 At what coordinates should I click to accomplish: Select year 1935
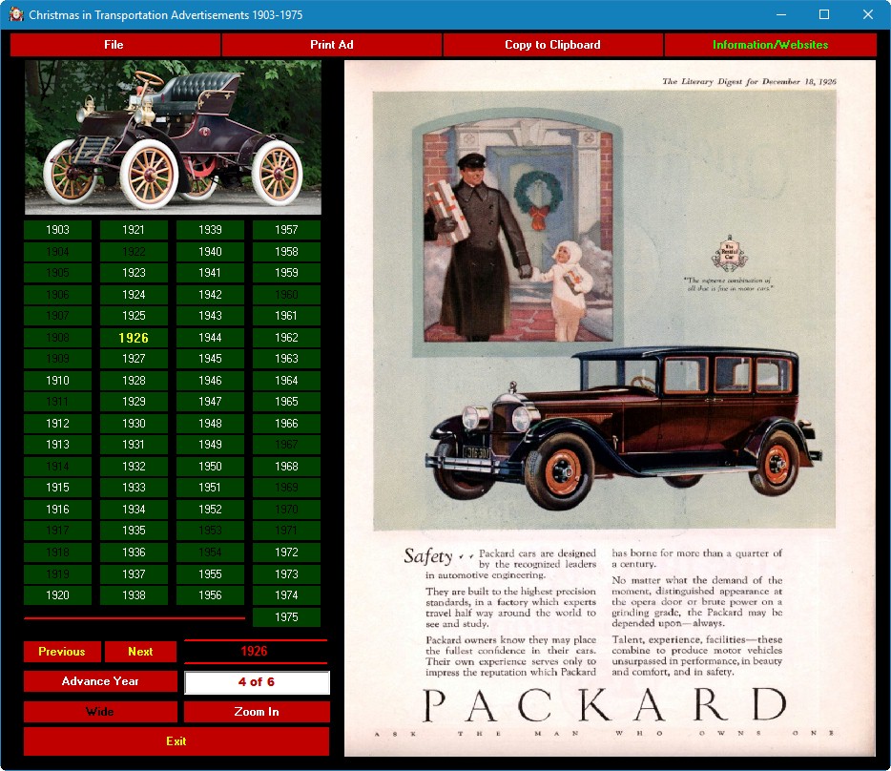point(134,531)
